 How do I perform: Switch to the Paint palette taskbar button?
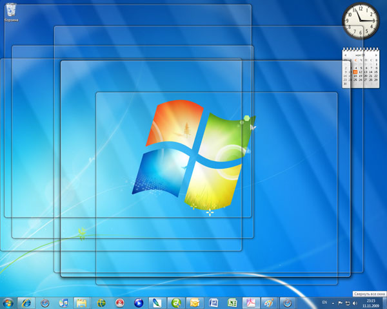(x=269, y=303)
